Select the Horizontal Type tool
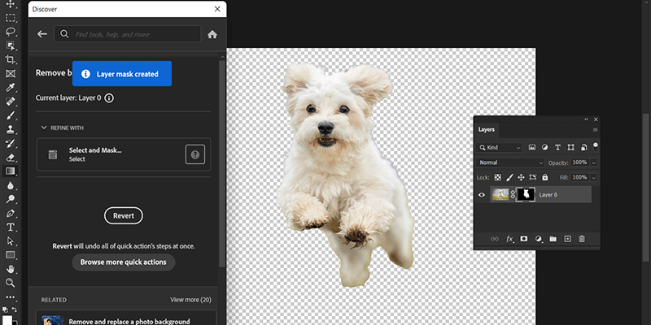 click(11, 227)
